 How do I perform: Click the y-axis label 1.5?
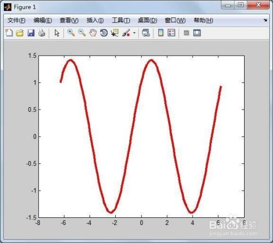tap(32, 56)
